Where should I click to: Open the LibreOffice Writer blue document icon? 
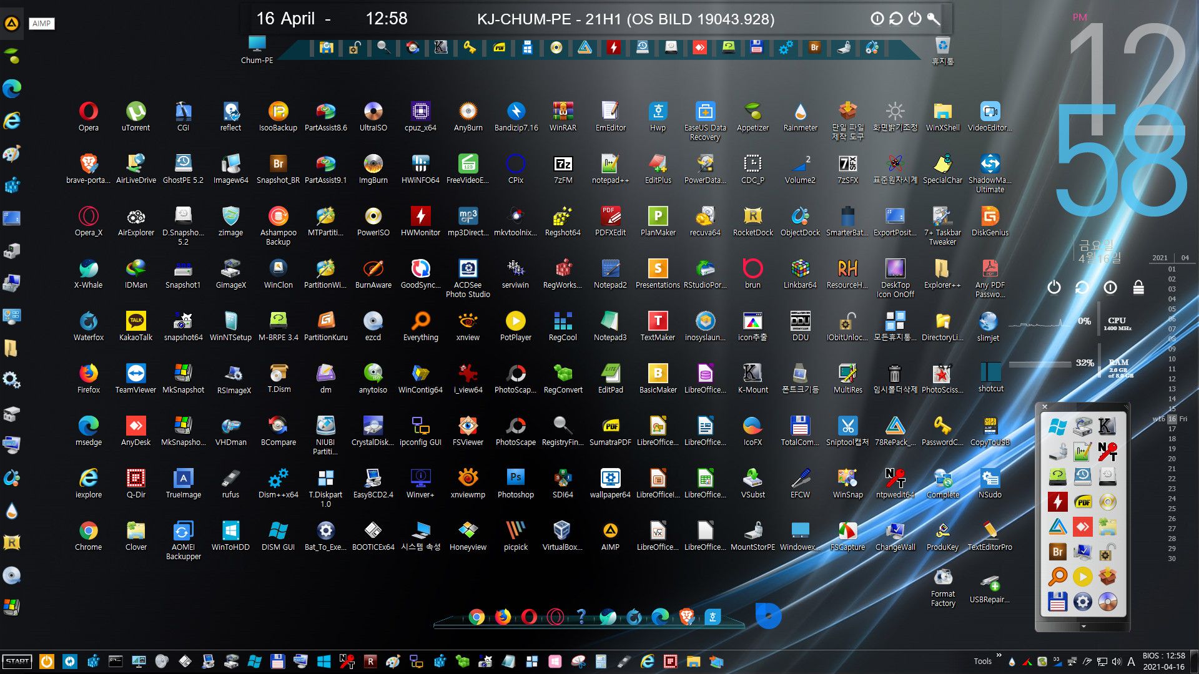pos(705,431)
